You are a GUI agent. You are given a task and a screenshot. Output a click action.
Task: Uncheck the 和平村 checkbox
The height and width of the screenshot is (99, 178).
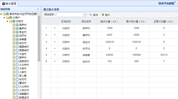[17, 36]
